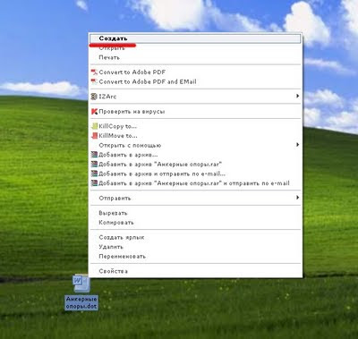Image resolution: width=358 pixels, height=339 pixels.
Task: Select the Анкерные опоры.dot Word icon on the desktop
Action: (81, 284)
